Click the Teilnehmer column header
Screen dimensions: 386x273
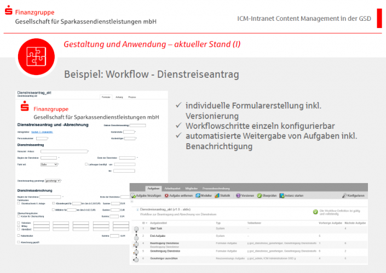254,223
